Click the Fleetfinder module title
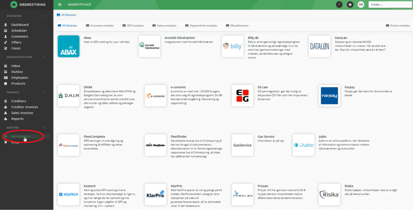The height and width of the screenshot is (210, 413). [x=179, y=136]
